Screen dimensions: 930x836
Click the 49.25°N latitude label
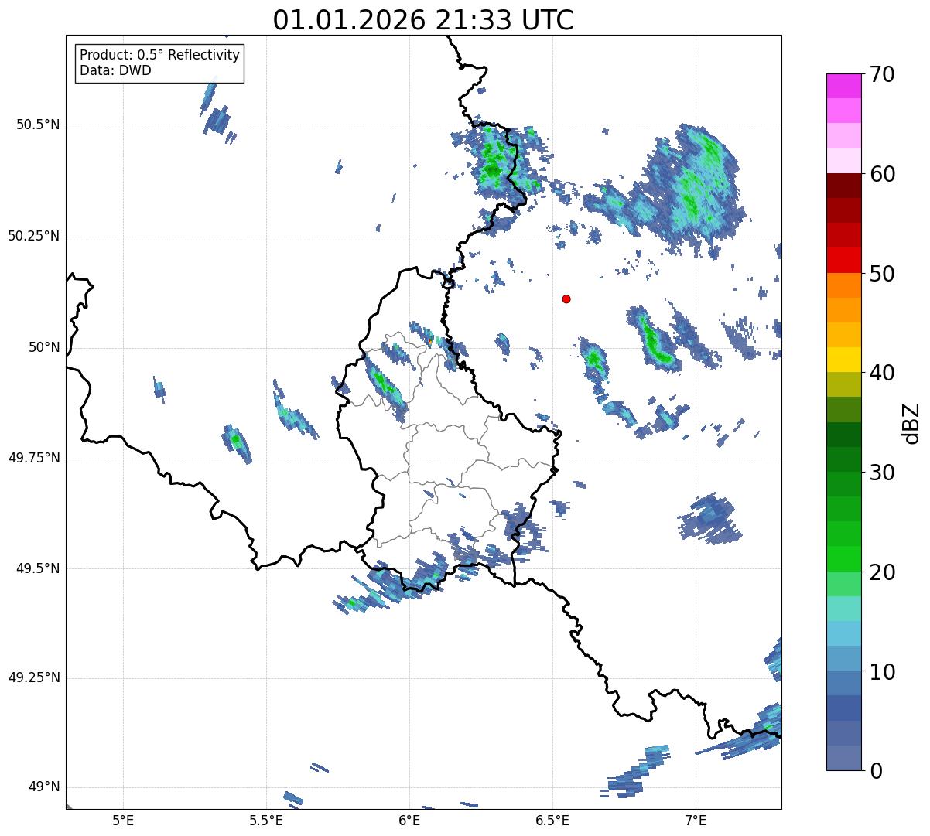pos(33,678)
